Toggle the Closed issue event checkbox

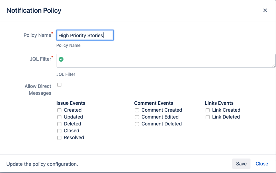click(59, 131)
